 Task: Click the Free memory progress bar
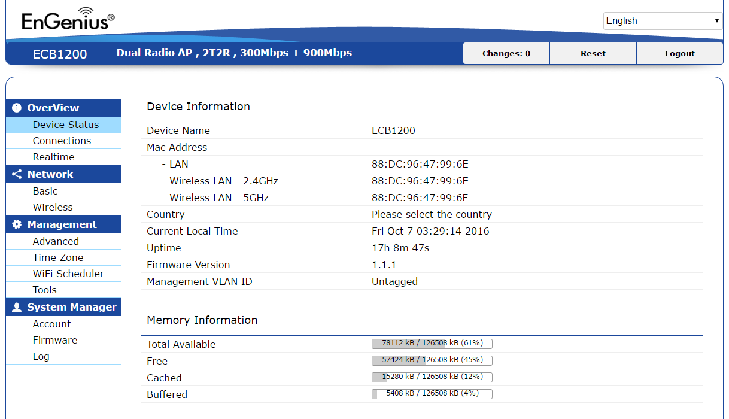(x=432, y=360)
